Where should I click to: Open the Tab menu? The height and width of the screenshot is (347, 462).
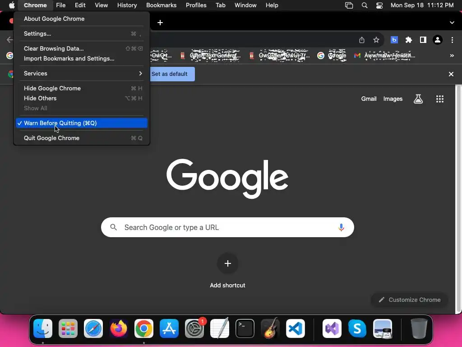point(220,5)
